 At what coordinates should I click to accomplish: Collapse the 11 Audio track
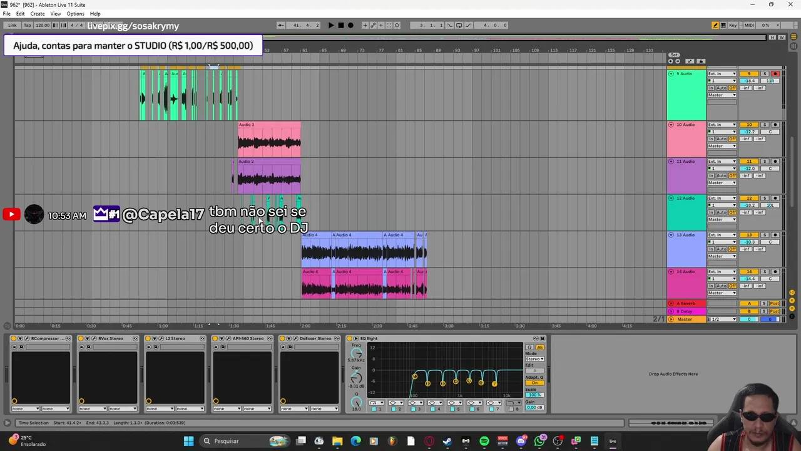671,162
